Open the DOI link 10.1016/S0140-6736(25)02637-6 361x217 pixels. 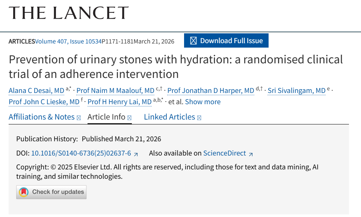click(x=81, y=153)
